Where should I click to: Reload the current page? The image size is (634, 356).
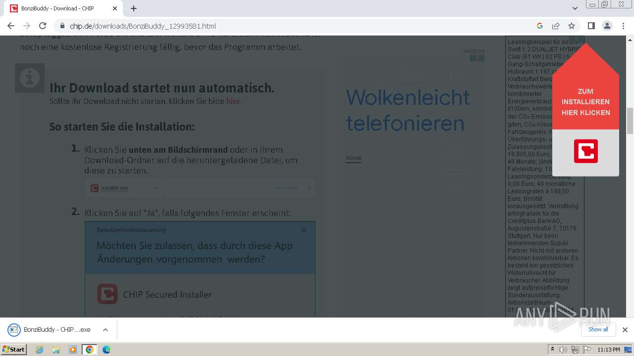[x=43, y=26]
